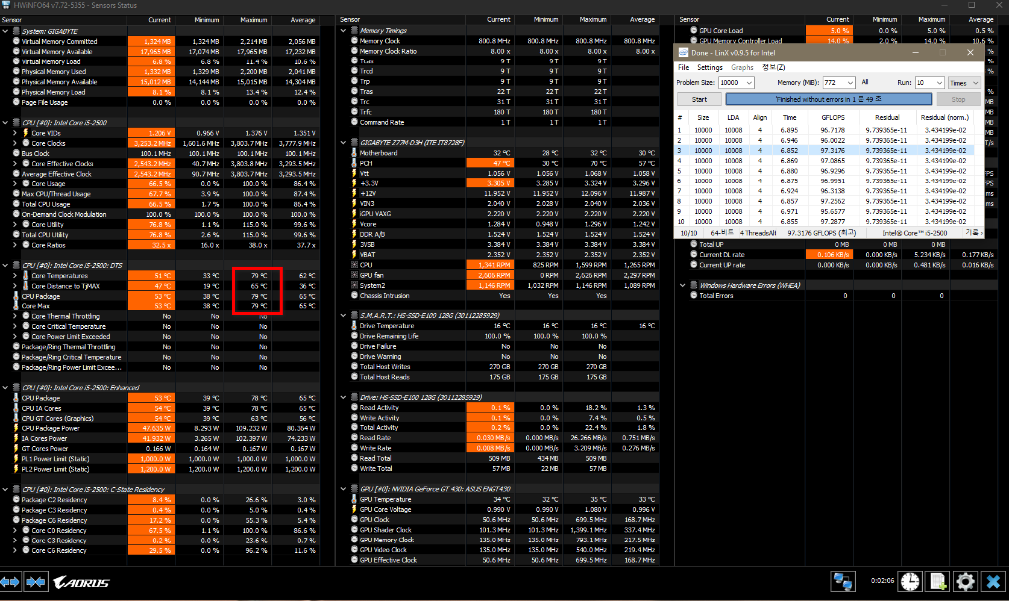
Task: Click the lightning icon beside Vcore
Action: tap(354, 224)
